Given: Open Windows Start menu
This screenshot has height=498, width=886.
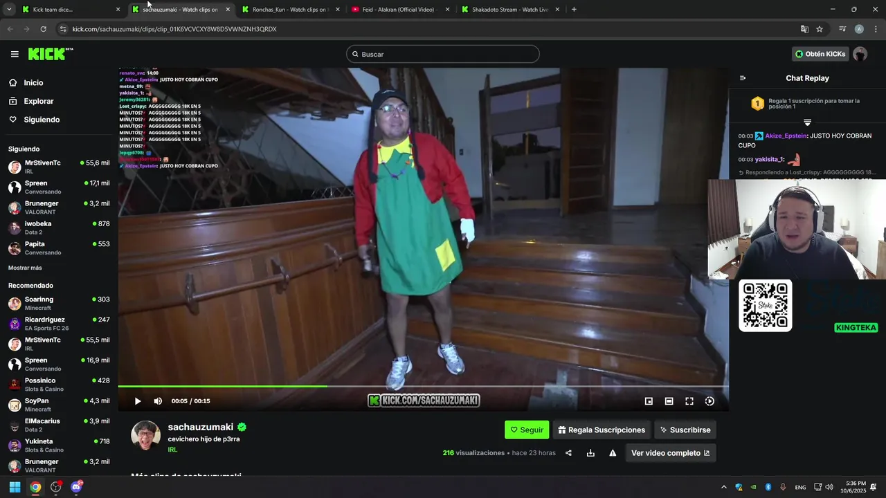Looking at the screenshot, I should [x=15, y=487].
